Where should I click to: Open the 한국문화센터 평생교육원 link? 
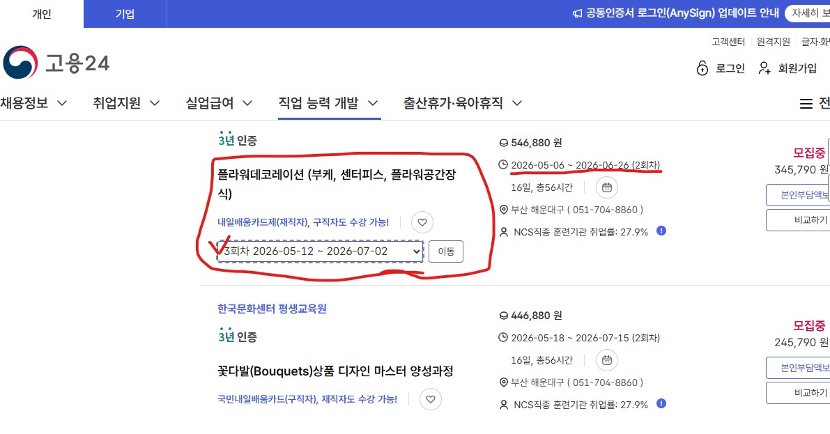pyautogui.click(x=272, y=309)
